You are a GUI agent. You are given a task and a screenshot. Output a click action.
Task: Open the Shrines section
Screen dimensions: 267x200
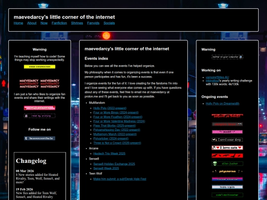pyautogui.click(x=77, y=23)
